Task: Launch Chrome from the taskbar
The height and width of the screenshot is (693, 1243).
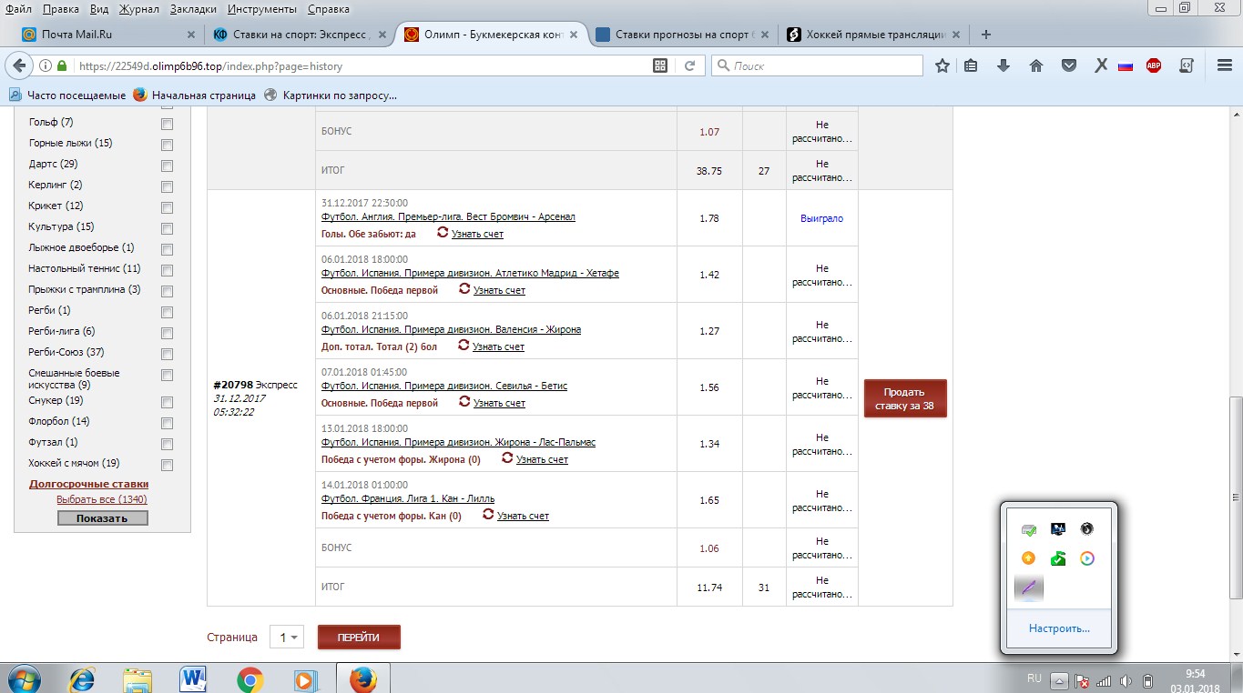Action: pyautogui.click(x=248, y=678)
